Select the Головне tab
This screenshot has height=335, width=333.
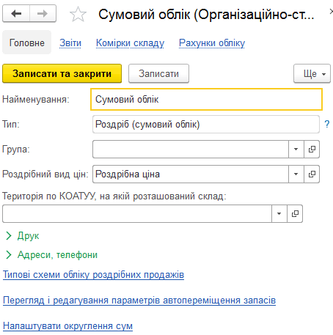point(26,43)
